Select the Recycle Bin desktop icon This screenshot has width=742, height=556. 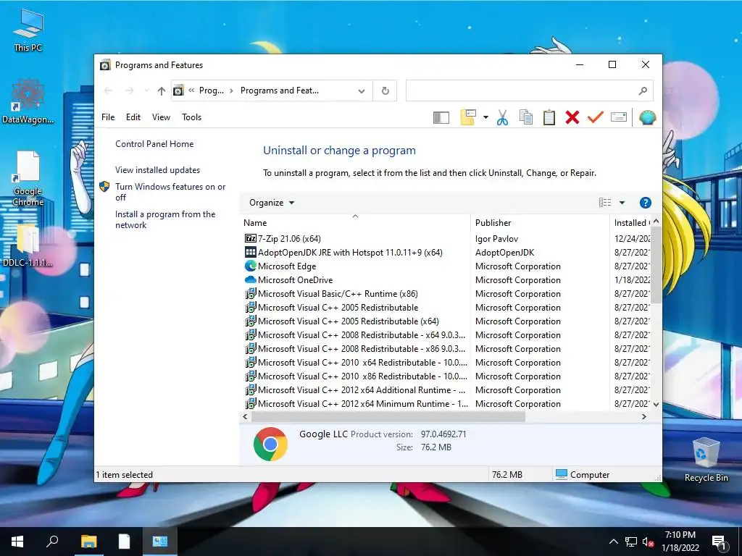coord(706,460)
